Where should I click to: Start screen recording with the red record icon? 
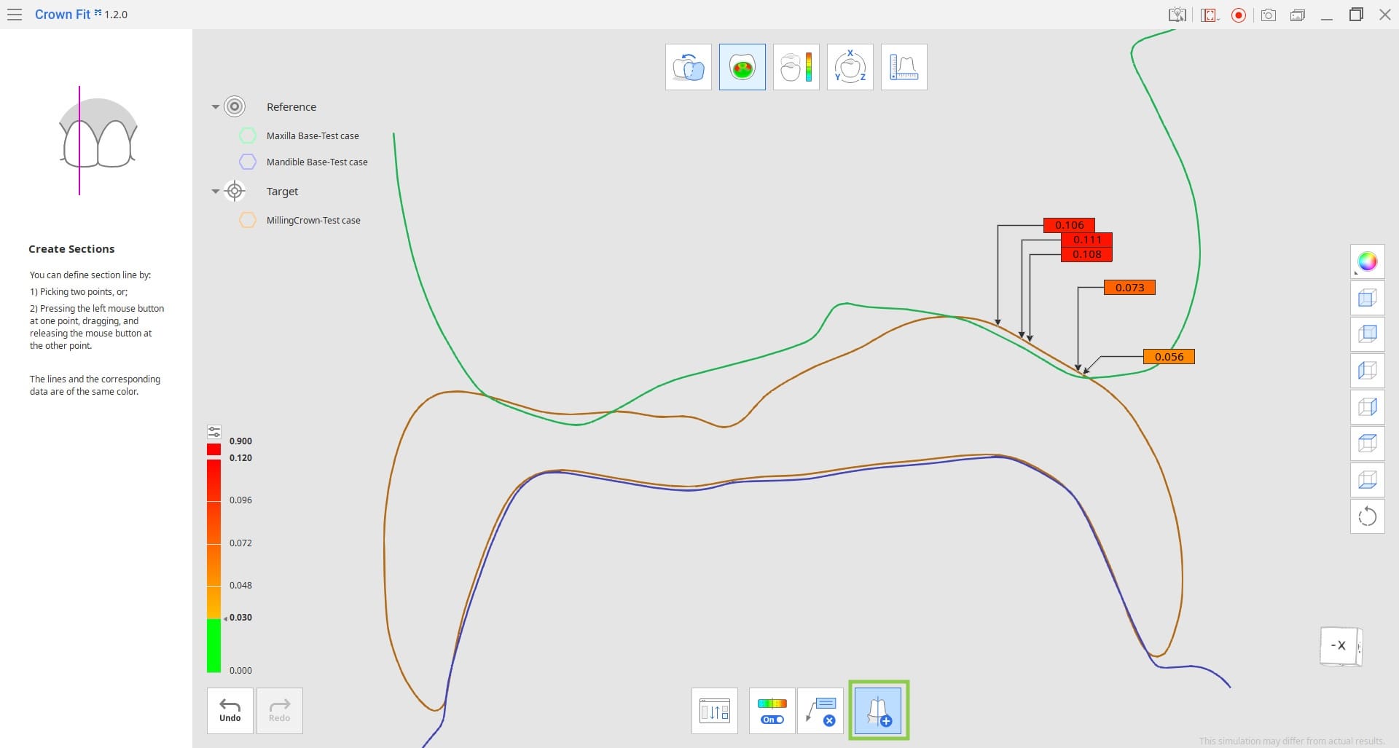coord(1239,15)
